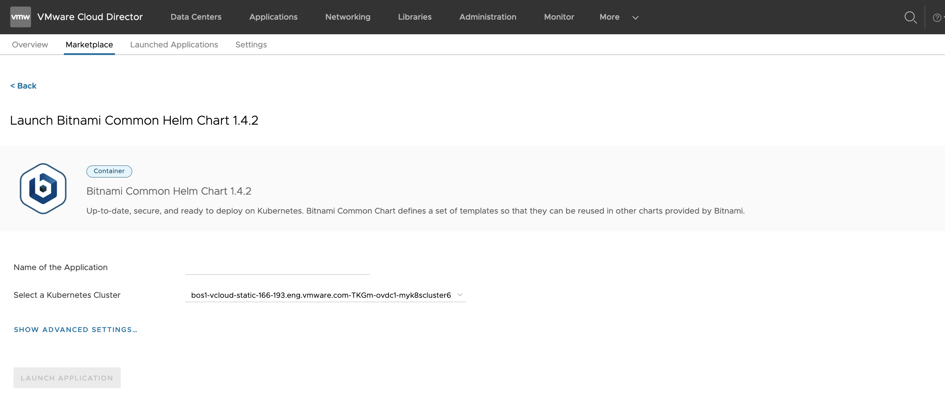The width and height of the screenshot is (945, 406).
Task: Go to the Networking menu
Action: (x=347, y=17)
